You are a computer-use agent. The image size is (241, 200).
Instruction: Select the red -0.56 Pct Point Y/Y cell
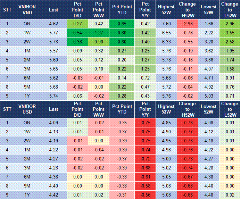coord(146,195)
